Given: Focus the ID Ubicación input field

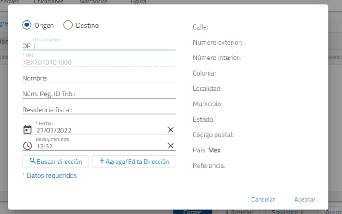Looking at the screenshot, I should pyautogui.click(x=104, y=45).
